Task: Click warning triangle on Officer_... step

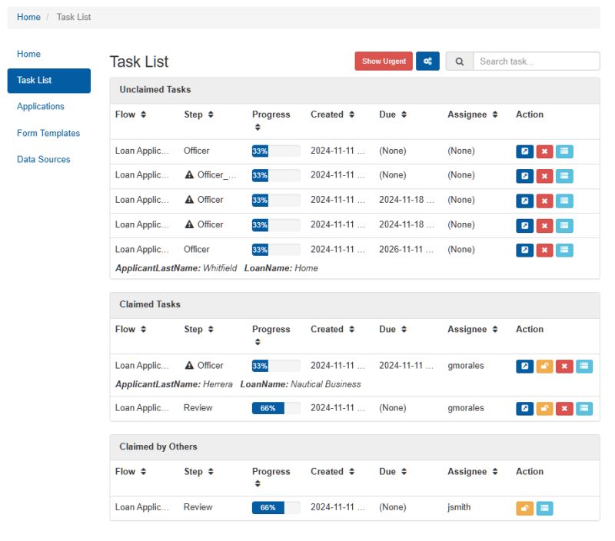Action: (189, 175)
